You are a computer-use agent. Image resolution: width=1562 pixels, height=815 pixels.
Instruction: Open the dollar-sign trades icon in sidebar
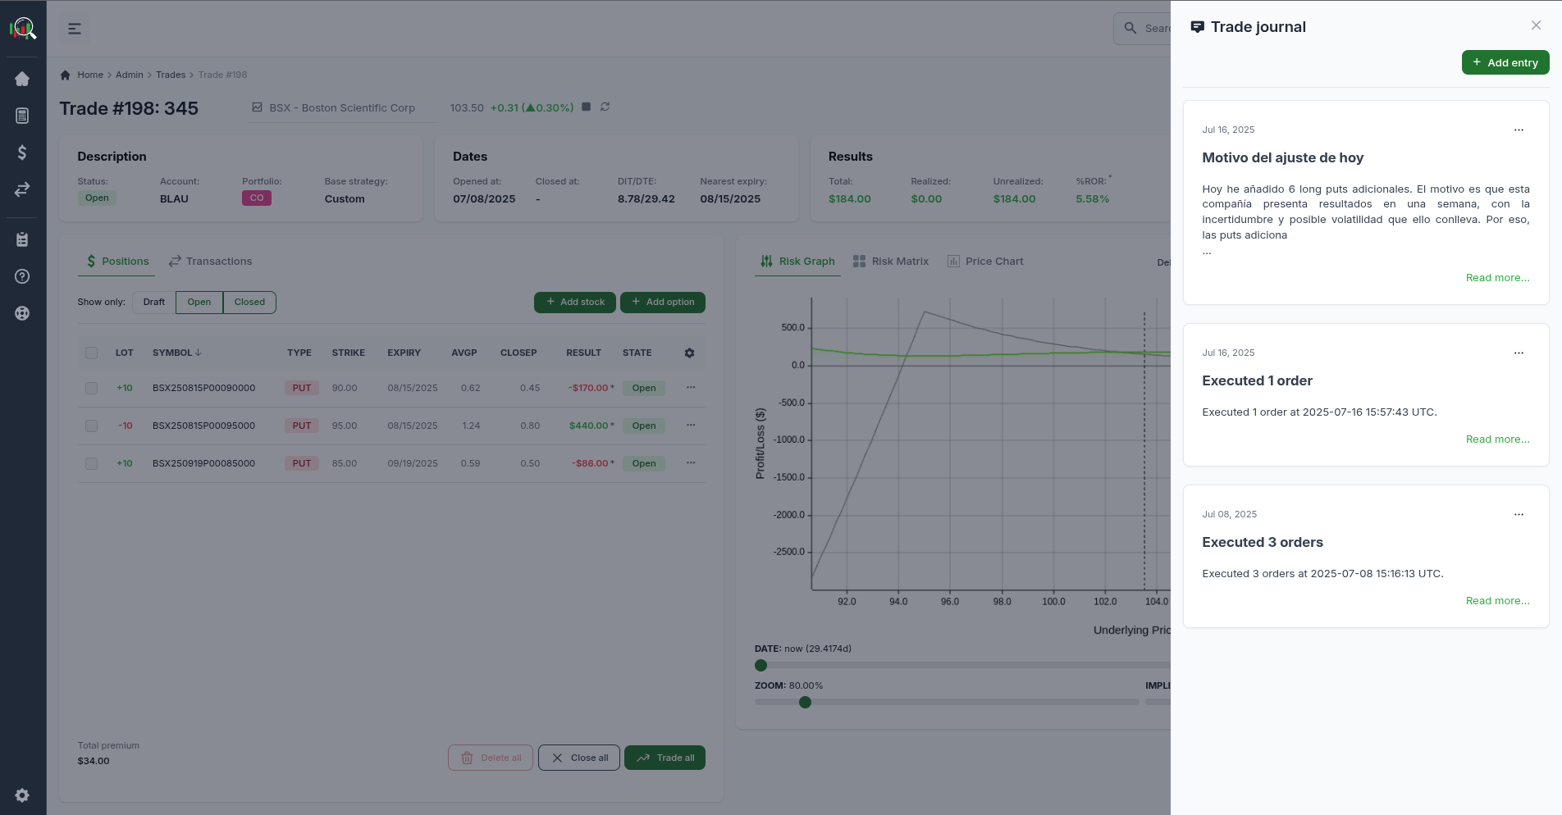pyautogui.click(x=22, y=153)
